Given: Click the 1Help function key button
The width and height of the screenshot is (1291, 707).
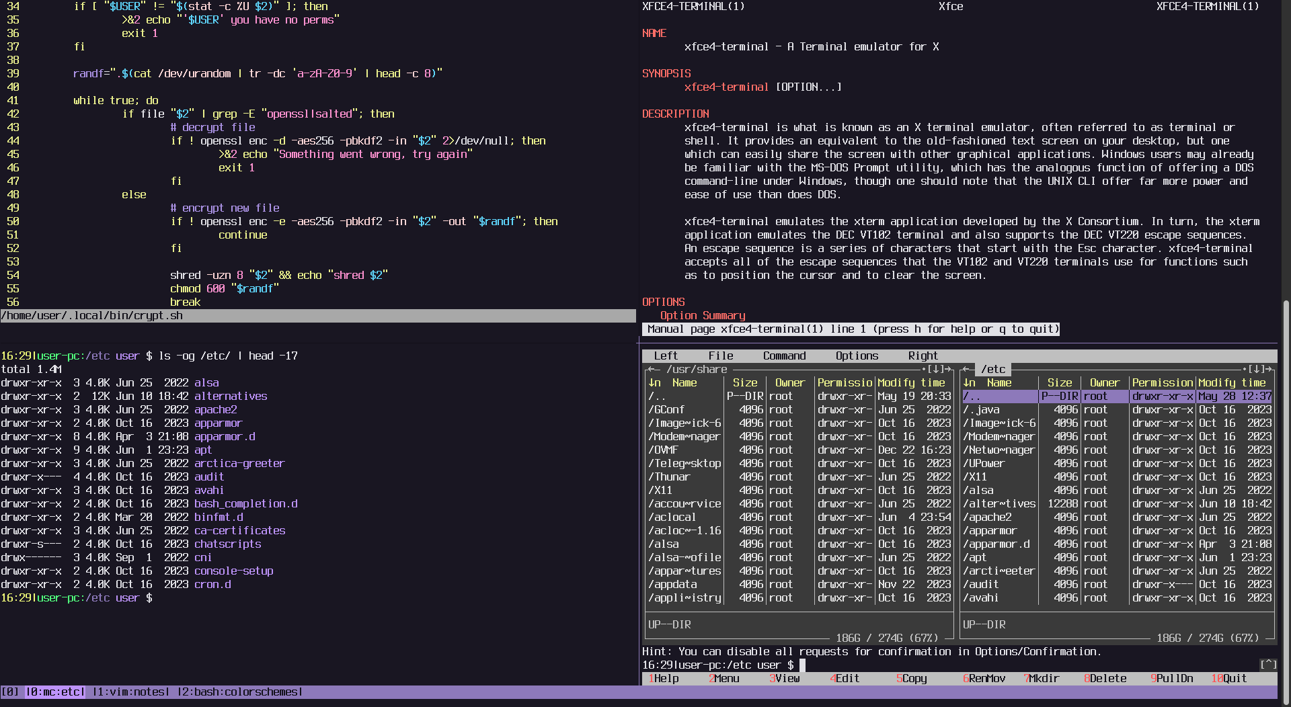Looking at the screenshot, I should click(664, 678).
